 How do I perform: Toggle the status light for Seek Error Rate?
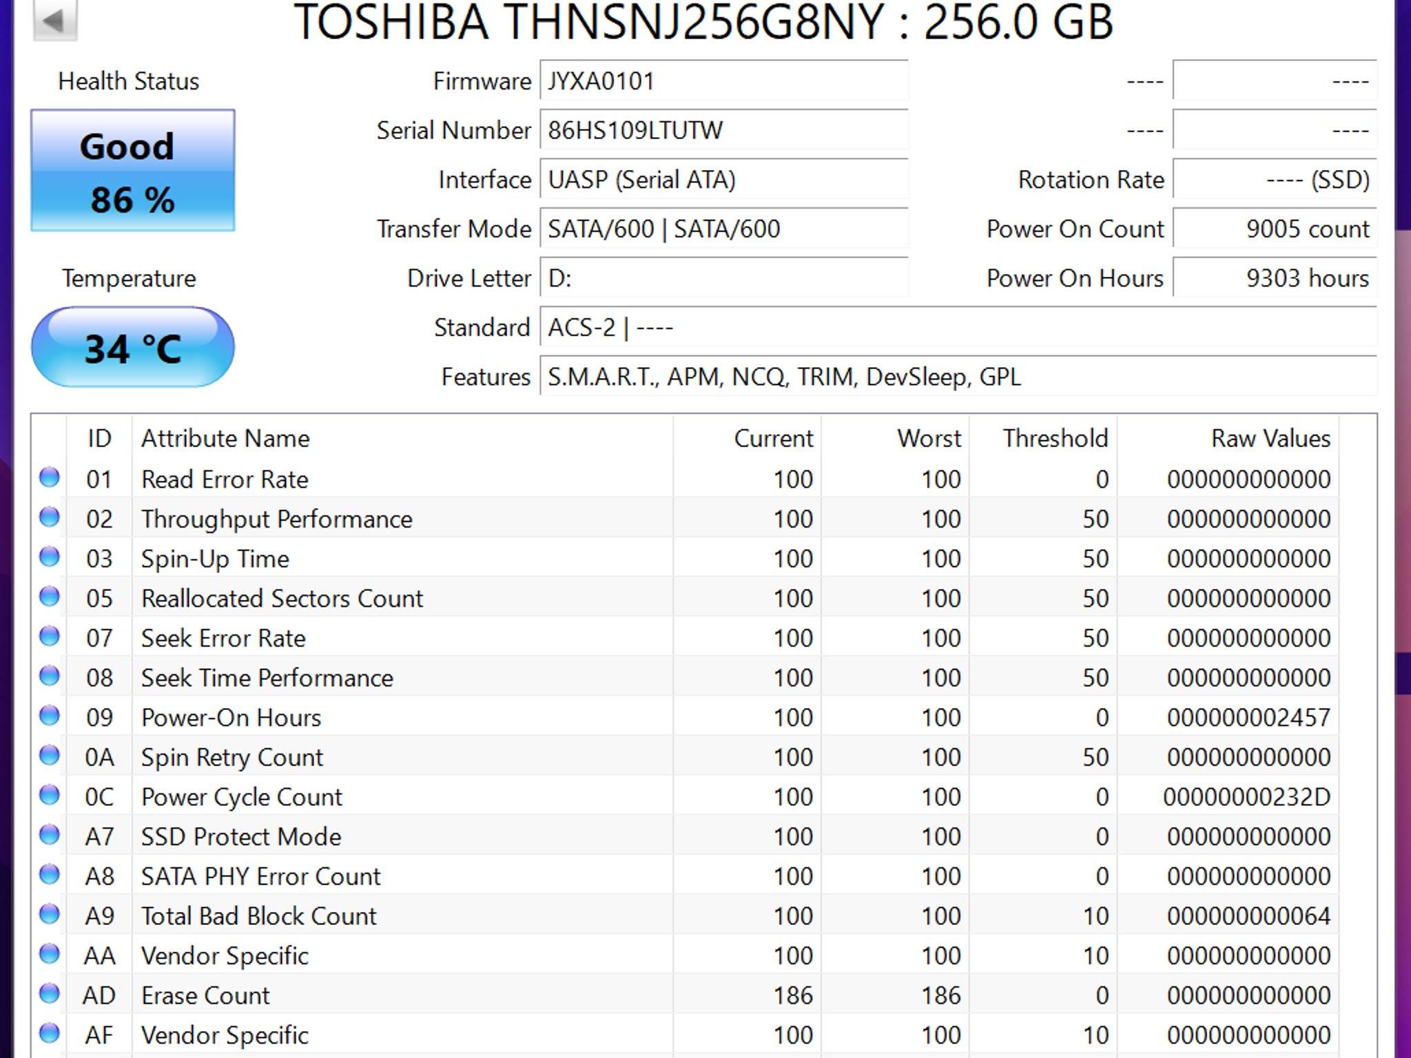[49, 638]
